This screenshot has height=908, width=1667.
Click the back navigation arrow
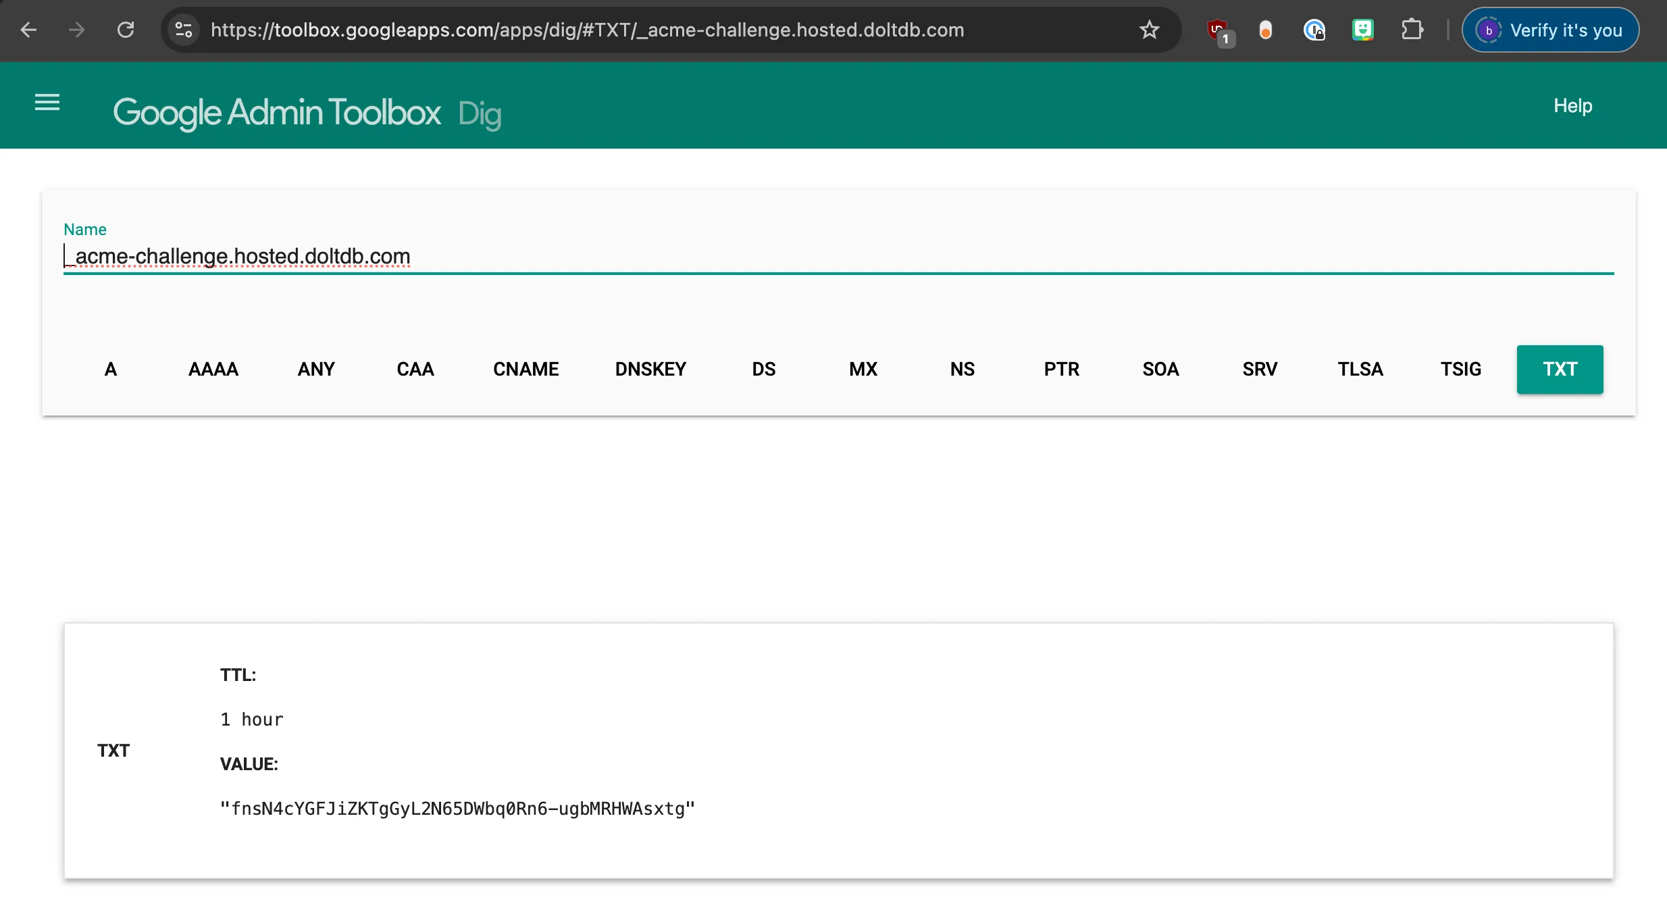tap(28, 30)
